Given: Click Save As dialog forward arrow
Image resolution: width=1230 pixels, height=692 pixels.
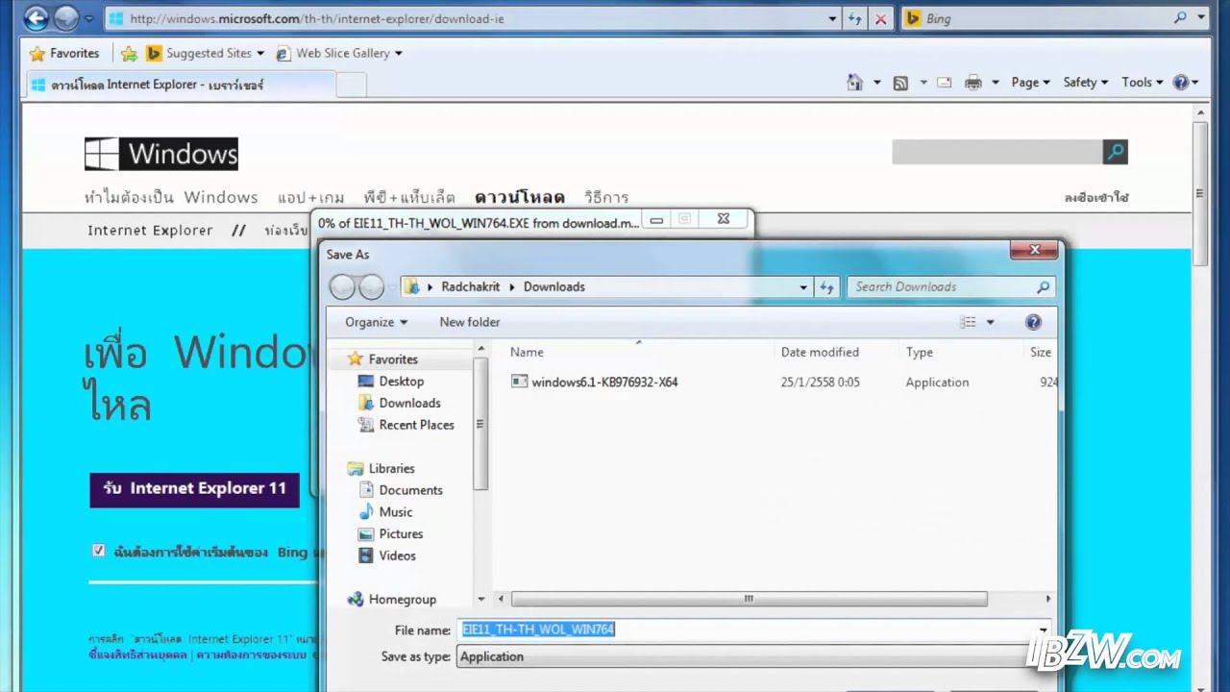Looking at the screenshot, I should click(372, 286).
